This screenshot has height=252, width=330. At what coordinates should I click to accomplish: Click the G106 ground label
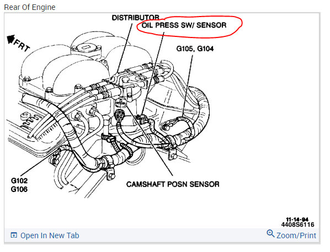19,189
